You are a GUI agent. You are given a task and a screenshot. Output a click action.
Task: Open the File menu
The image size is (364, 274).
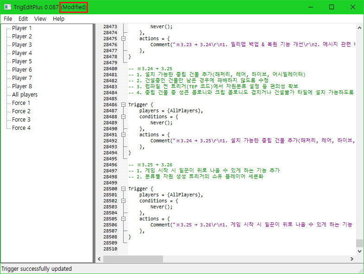(x=7, y=19)
